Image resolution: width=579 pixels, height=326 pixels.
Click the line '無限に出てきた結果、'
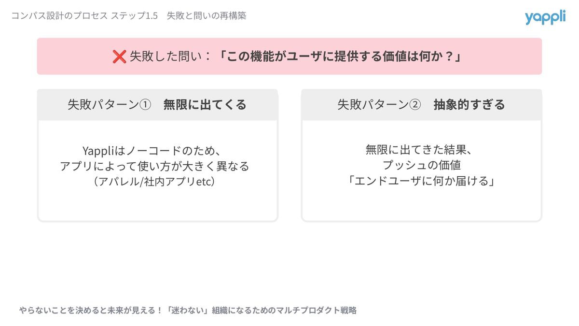(422, 150)
